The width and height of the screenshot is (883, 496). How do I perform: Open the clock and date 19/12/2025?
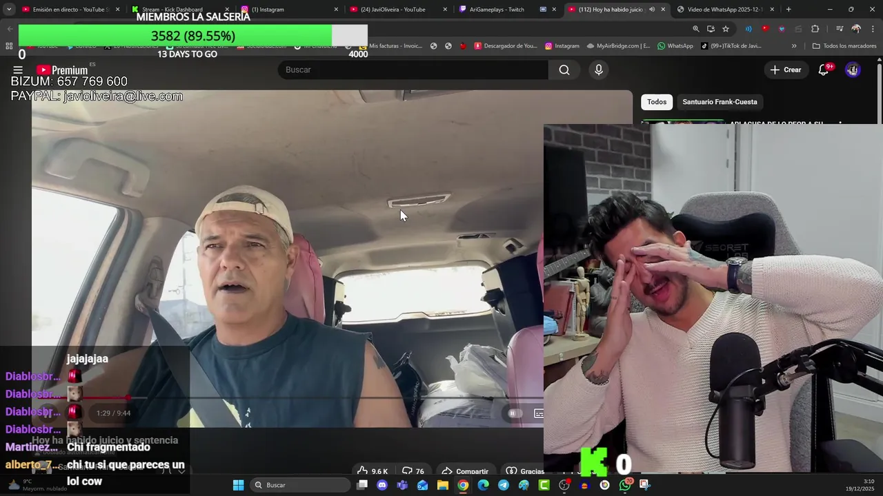(x=860, y=485)
